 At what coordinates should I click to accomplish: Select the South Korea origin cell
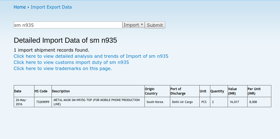tap(155, 102)
